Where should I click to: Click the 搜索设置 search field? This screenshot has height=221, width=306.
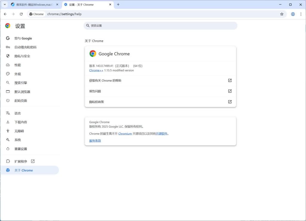click(160, 26)
